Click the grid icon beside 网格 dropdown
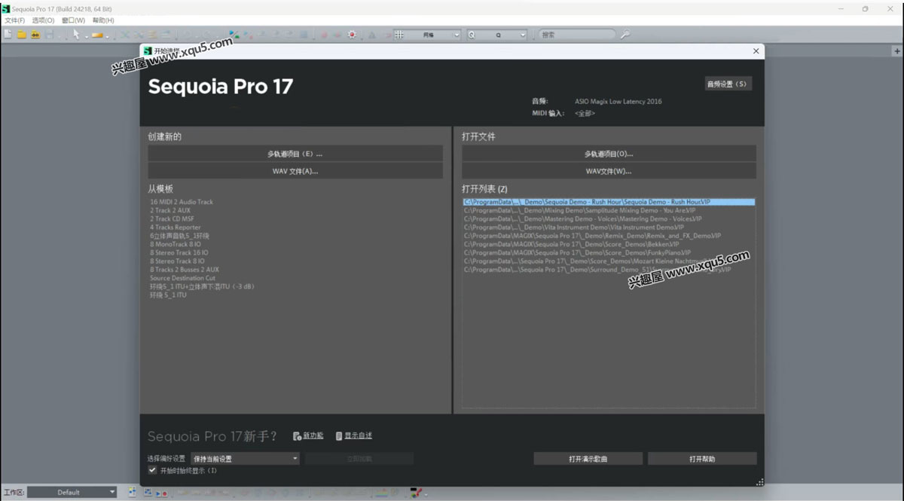This screenshot has width=904, height=501. pyautogui.click(x=399, y=35)
